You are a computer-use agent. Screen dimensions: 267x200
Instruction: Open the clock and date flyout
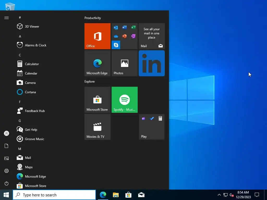(243, 195)
